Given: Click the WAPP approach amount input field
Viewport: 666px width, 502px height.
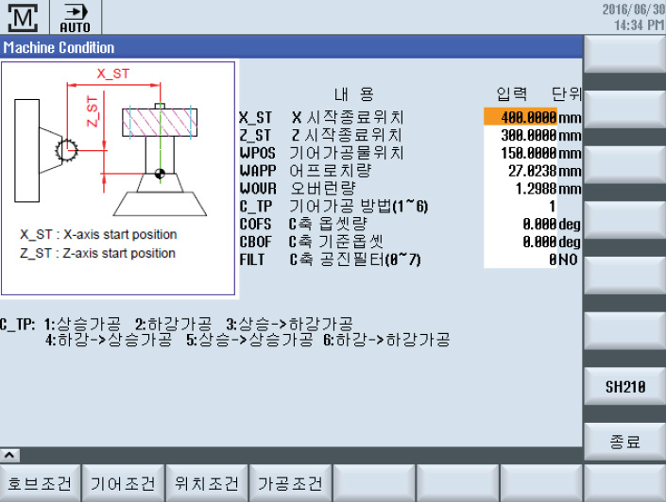Looking at the screenshot, I should [x=521, y=171].
